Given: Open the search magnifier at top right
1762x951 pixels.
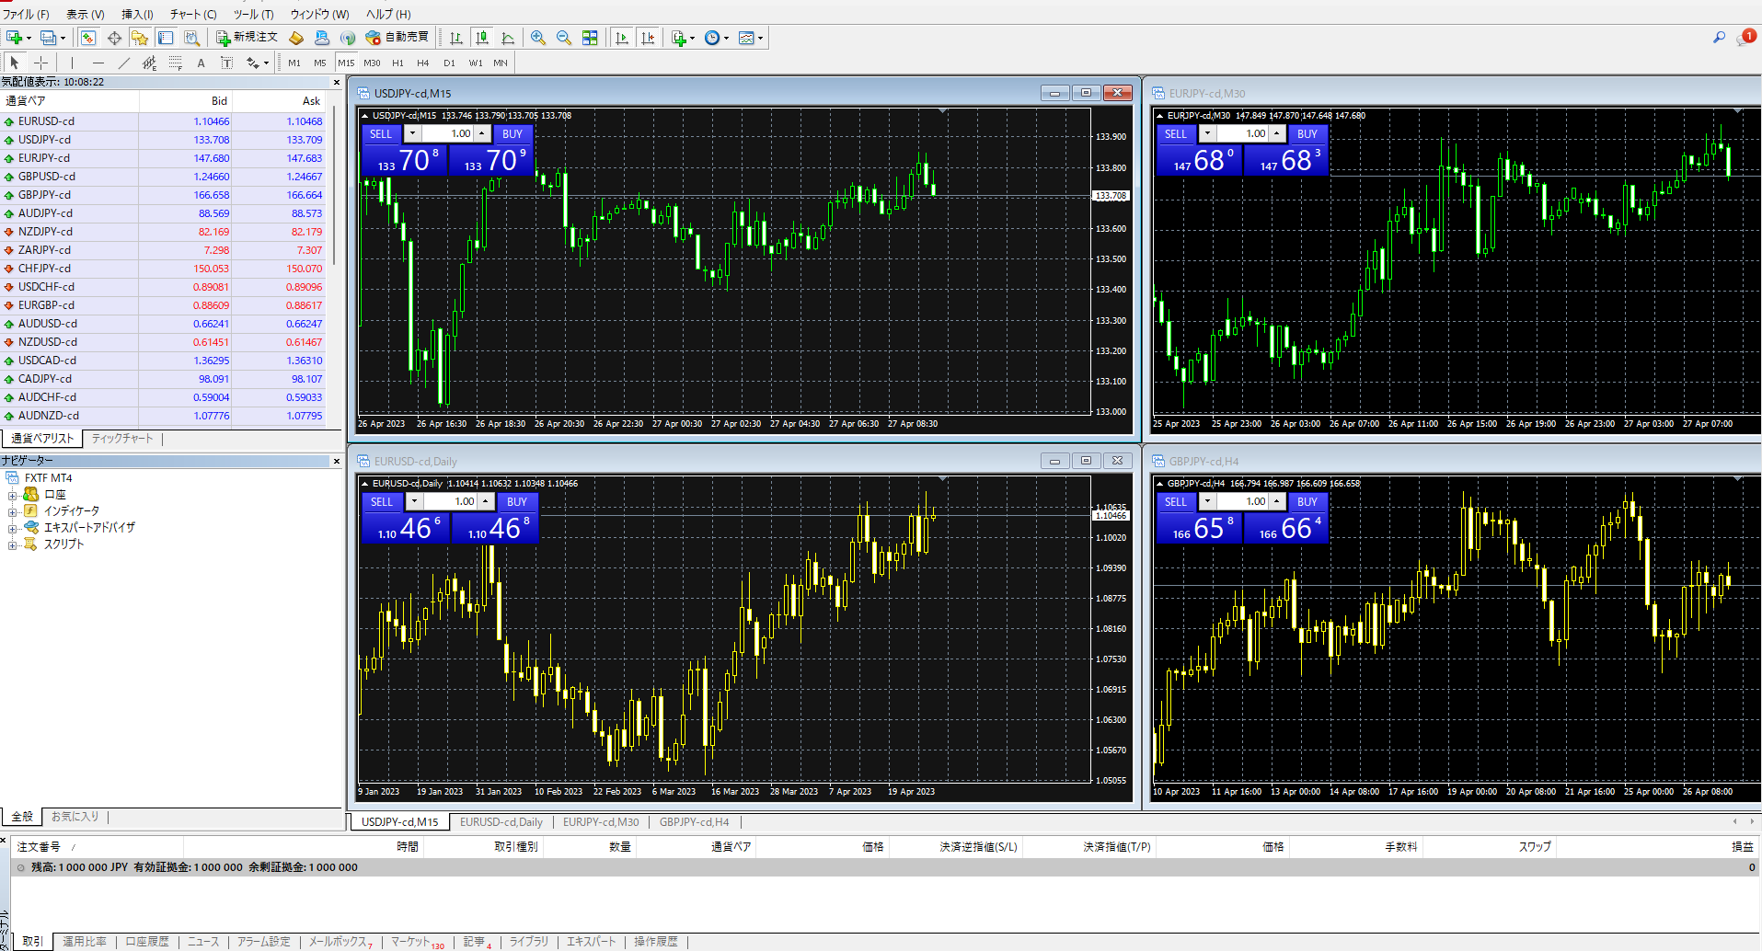Looking at the screenshot, I should click(1718, 38).
